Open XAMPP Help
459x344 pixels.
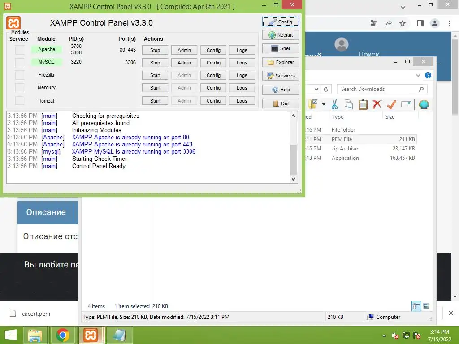tap(281, 90)
